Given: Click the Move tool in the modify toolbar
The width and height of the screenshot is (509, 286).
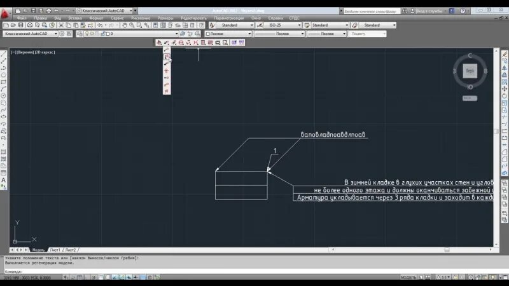Looking at the screenshot, I should [x=505, y=89].
